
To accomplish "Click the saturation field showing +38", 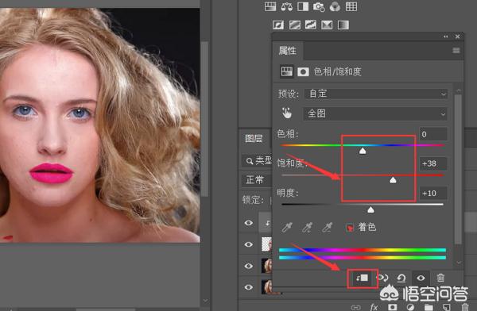I will pos(433,163).
